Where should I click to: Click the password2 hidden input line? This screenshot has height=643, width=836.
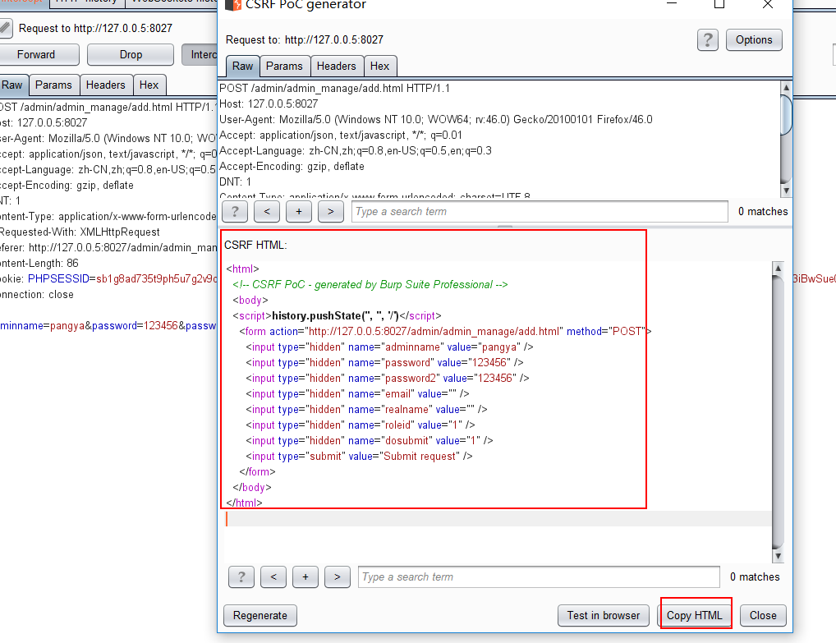coord(388,378)
